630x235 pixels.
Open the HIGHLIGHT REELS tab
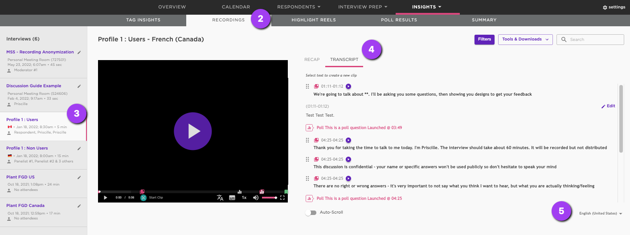click(314, 20)
